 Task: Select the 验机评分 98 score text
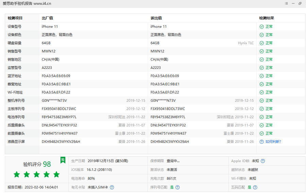37,164
